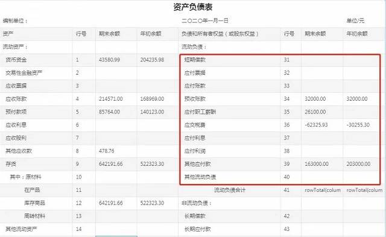Select the value 203000.00
Image resolution: width=386 pixels, height=237 pixels.
pos(358,164)
